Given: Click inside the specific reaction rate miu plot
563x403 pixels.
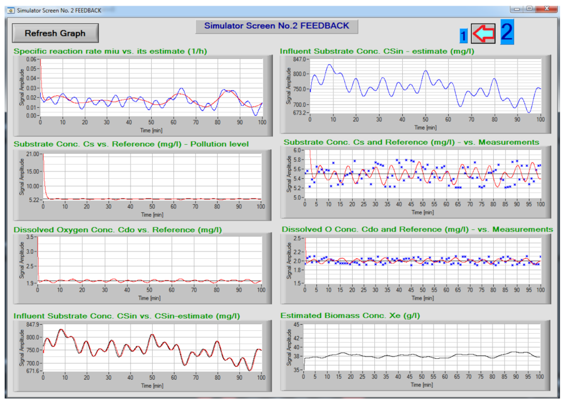Looking at the screenshot, I should [151, 87].
